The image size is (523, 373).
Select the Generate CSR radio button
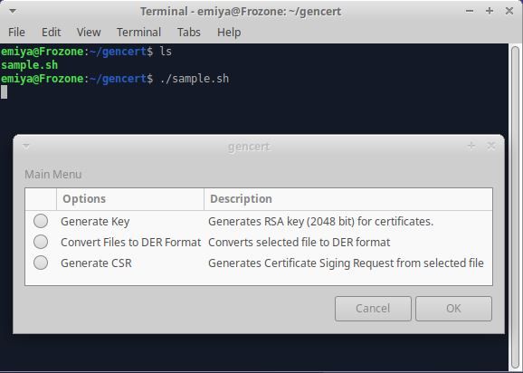41,263
